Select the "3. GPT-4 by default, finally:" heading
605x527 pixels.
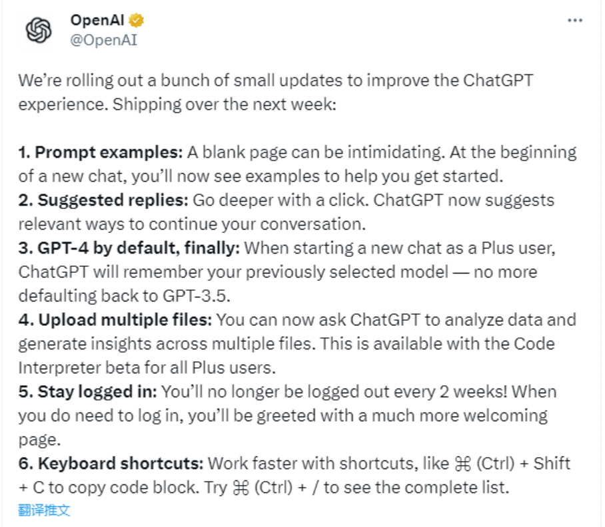pyautogui.click(x=129, y=248)
